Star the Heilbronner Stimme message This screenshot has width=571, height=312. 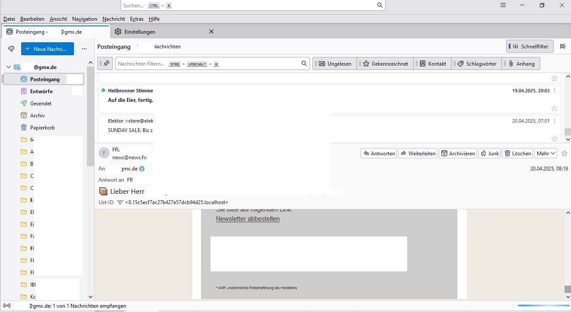click(x=555, y=108)
